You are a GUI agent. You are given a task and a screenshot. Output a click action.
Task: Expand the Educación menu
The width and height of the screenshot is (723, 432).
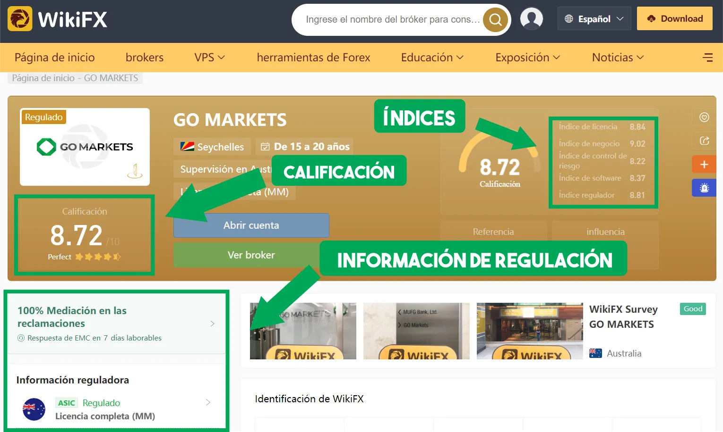432,58
